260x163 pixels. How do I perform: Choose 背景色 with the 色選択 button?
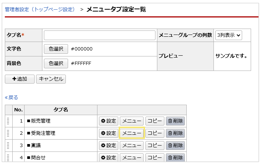56,63
